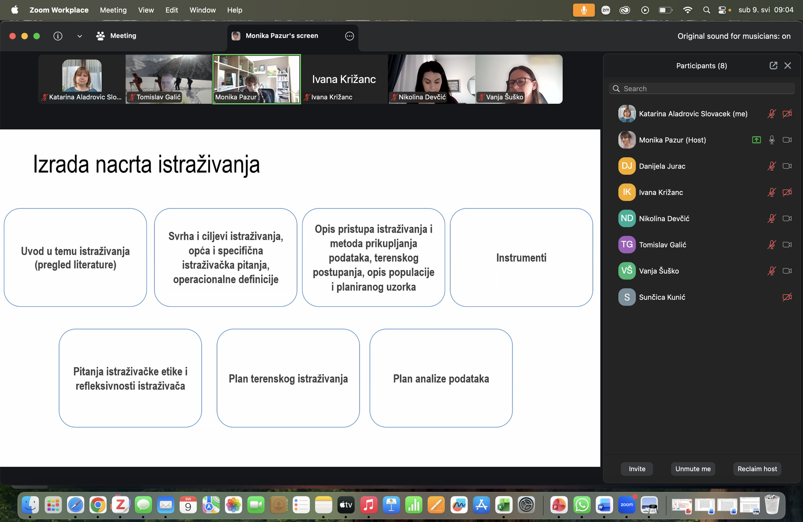Click Sunčica Kunić's camera-off icon

tap(787, 297)
